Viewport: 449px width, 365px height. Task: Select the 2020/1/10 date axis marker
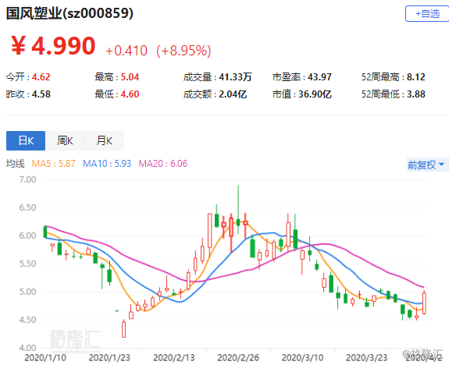click(x=45, y=357)
